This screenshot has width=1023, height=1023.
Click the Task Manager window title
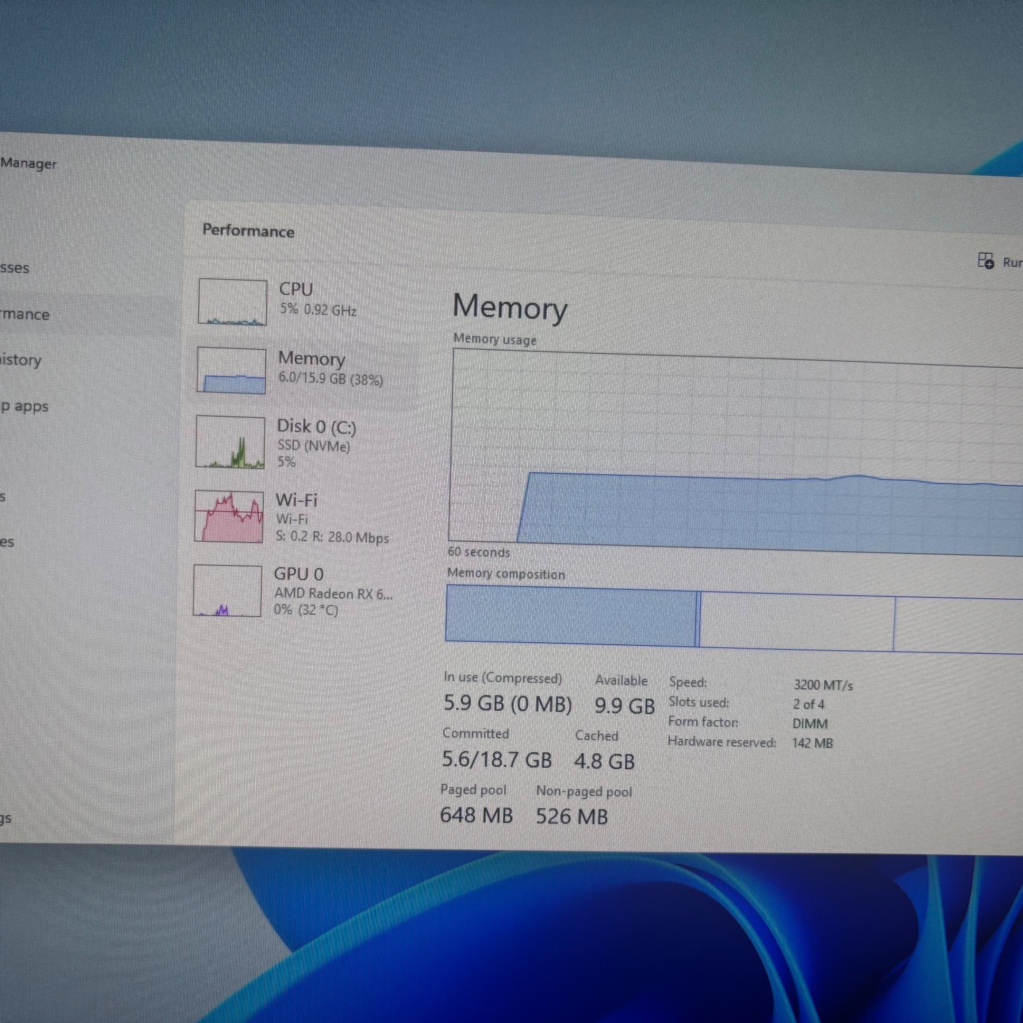(x=28, y=164)
